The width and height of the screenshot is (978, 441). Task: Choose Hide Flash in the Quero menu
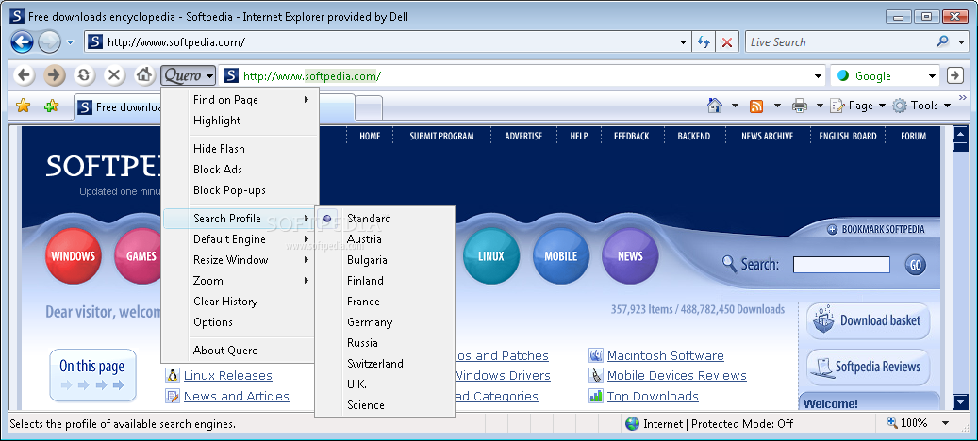240,148
